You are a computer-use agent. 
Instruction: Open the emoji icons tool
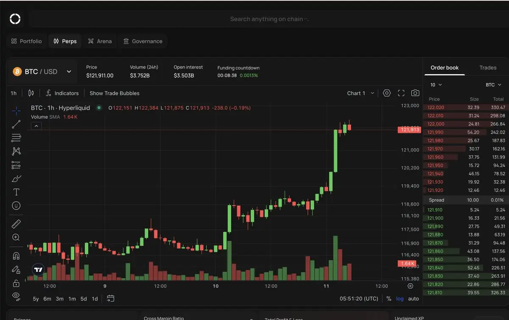tap(16, 206)
